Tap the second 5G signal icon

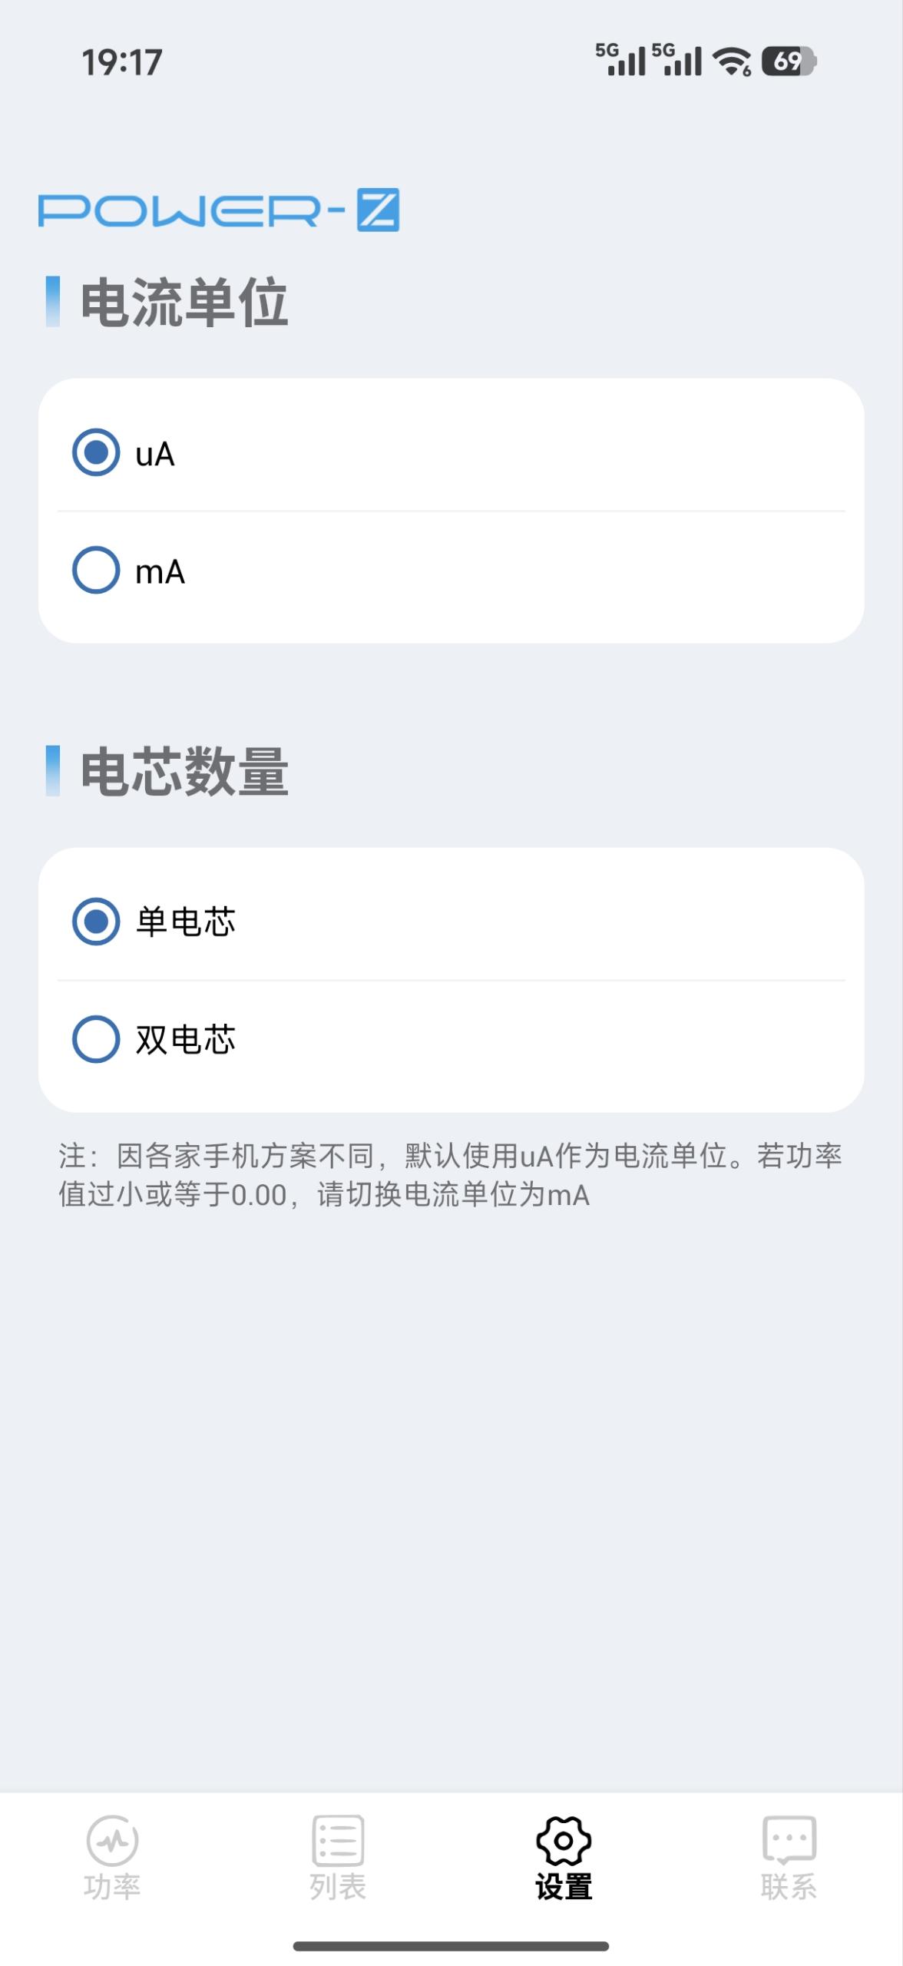click(677, 60)
